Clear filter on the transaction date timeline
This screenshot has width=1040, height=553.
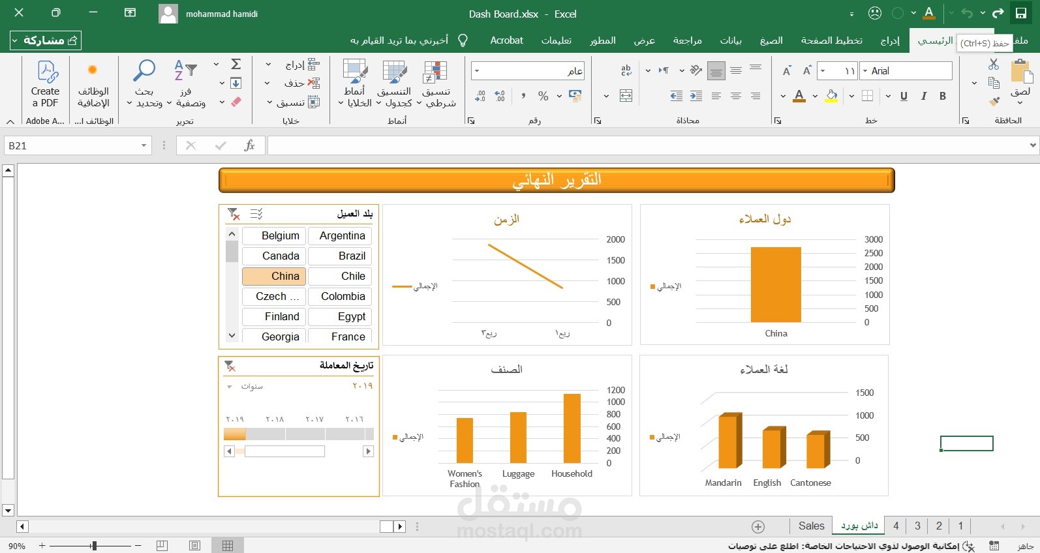pos(230,366)
